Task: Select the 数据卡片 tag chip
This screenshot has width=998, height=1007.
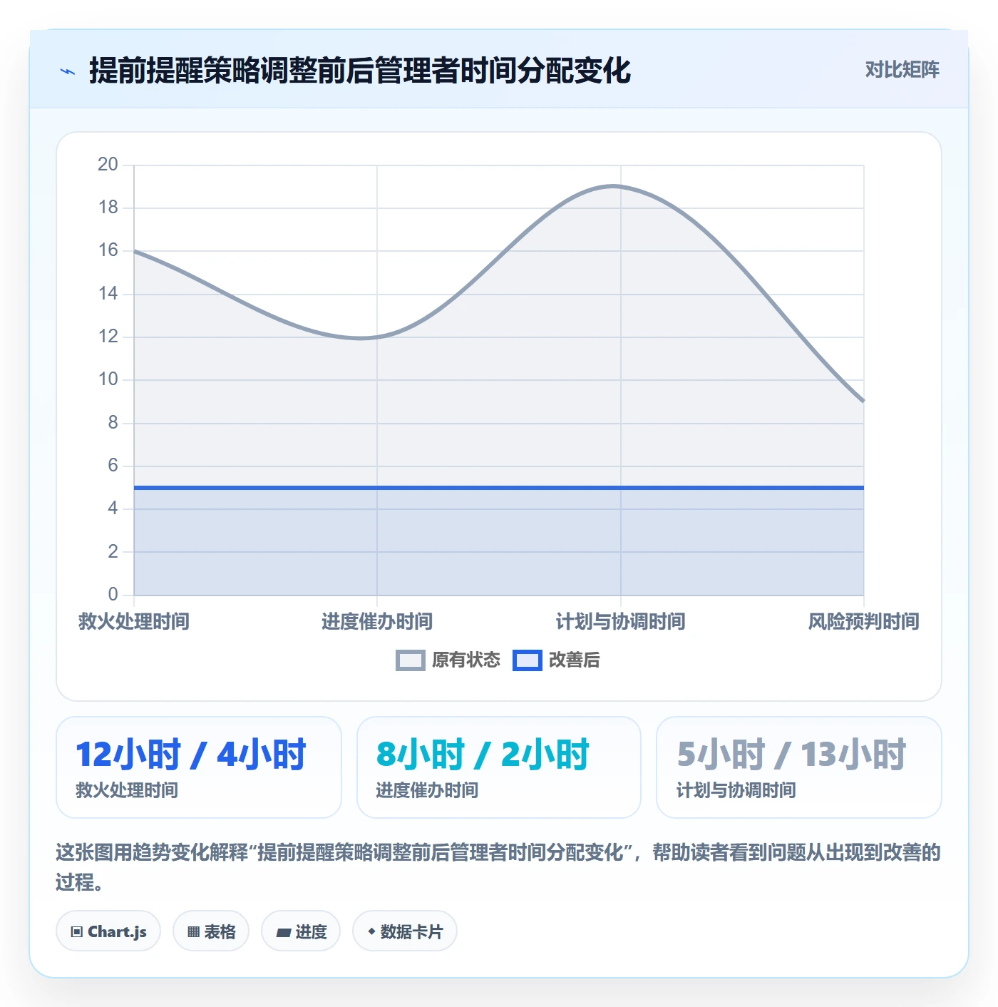Action: [405, 931]
